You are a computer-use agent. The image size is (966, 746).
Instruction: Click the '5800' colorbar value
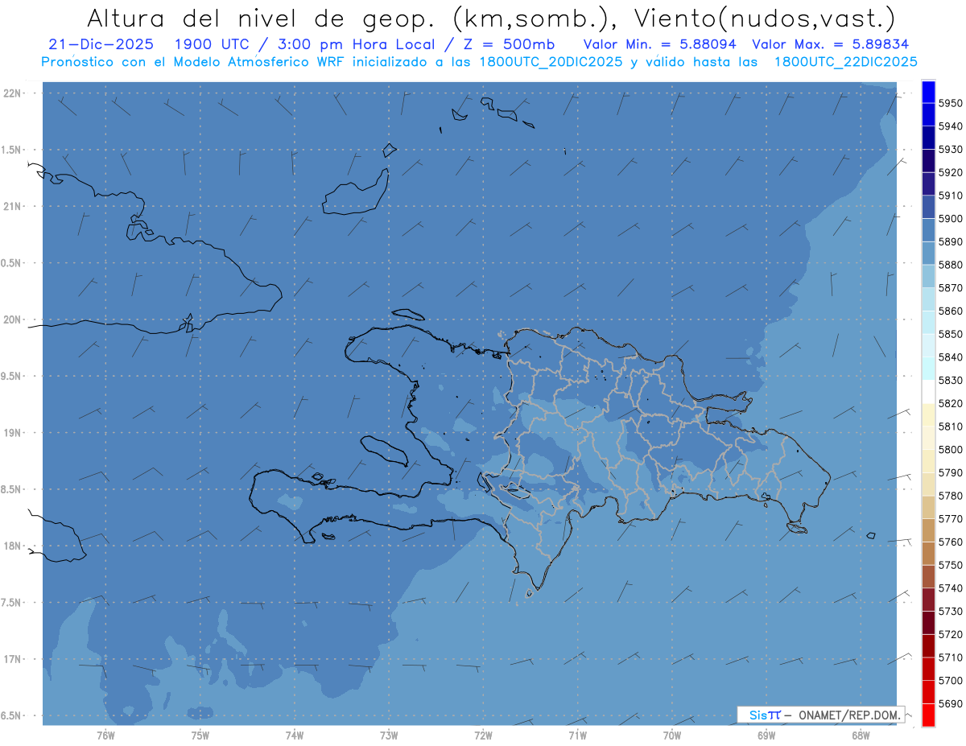[x=950, y=449]
